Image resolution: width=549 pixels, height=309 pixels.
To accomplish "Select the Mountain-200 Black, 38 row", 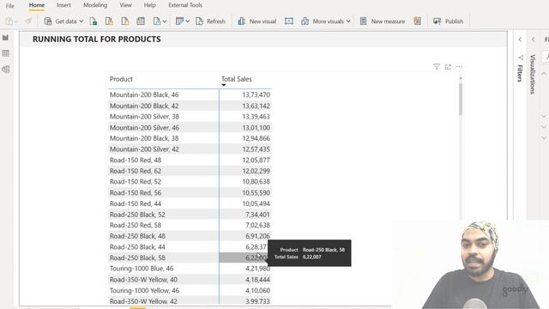I will (190, 138).
